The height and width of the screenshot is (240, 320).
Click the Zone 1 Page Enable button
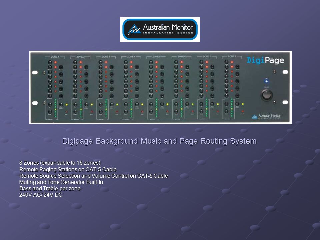(x=61, y=104)
